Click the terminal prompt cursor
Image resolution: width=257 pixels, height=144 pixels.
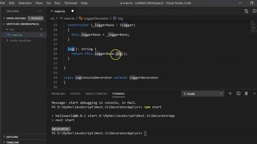(145, 133)
